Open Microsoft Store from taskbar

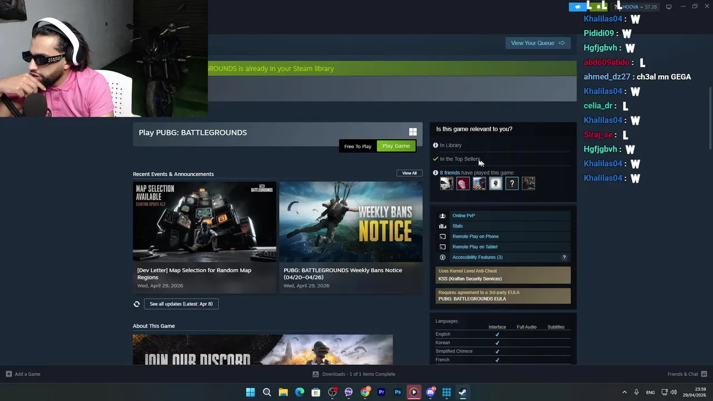(x=316, y=392)
